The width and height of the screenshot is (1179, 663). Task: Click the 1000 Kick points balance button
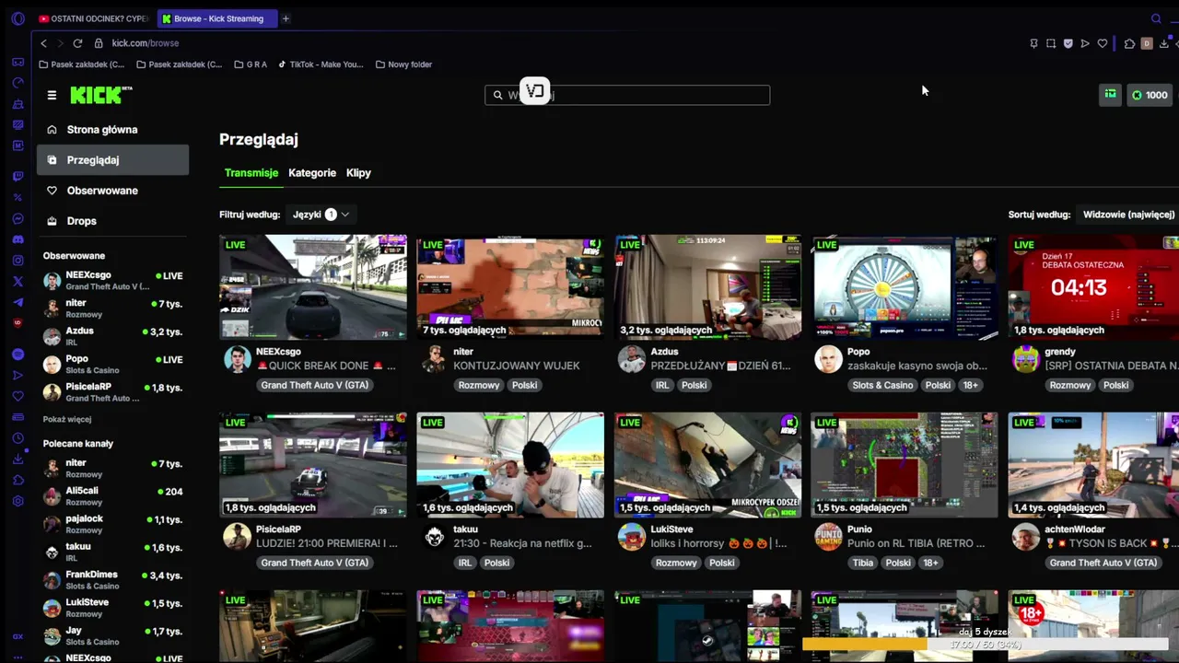click(x=1150, y=95)
